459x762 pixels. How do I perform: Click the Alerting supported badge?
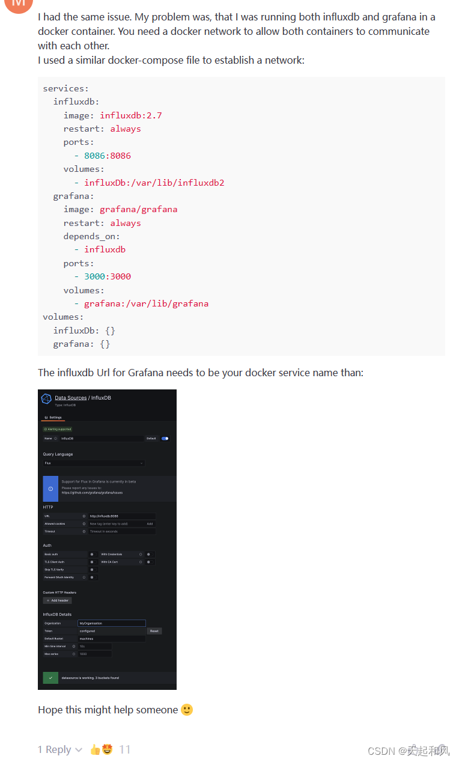point(58,429)
